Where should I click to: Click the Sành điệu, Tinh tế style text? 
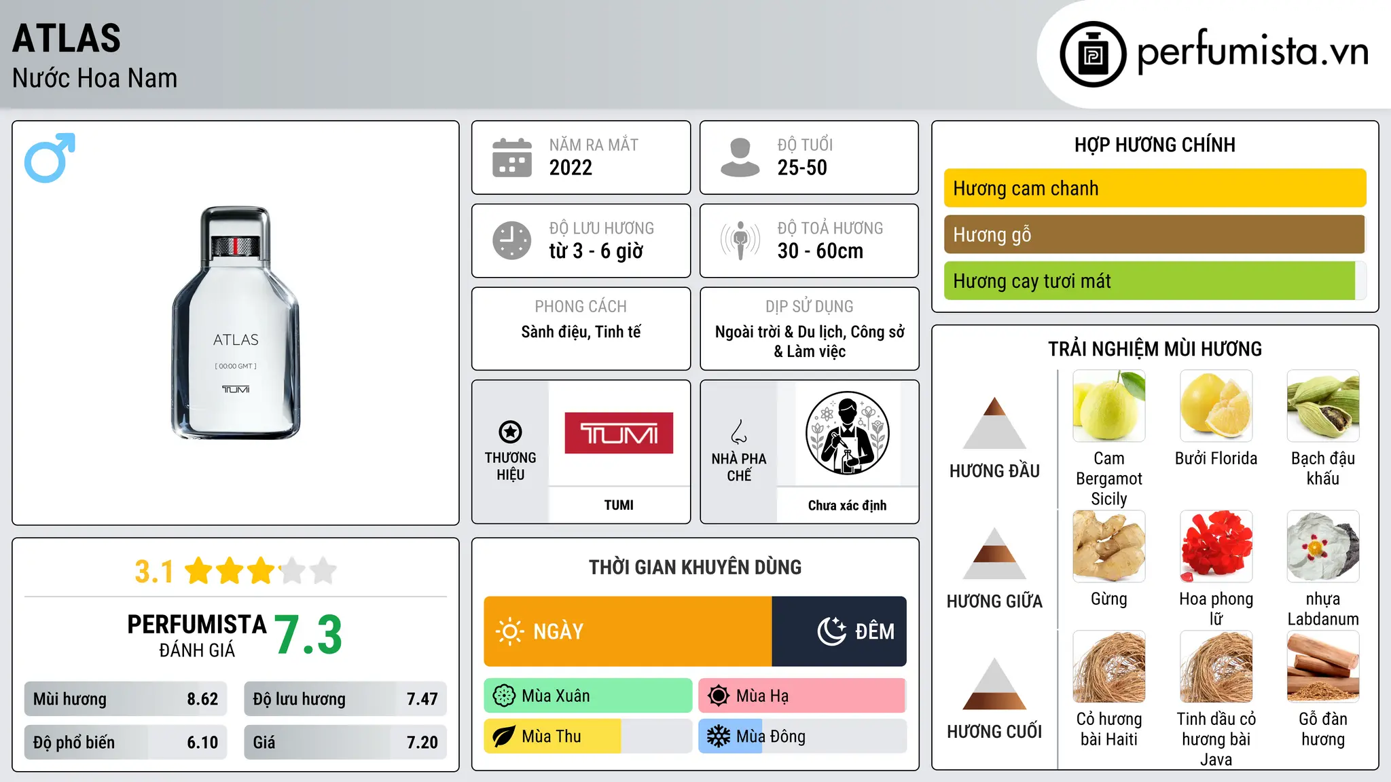[581, 332]
